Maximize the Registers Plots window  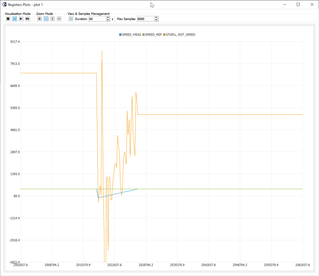tap(298, 4)
